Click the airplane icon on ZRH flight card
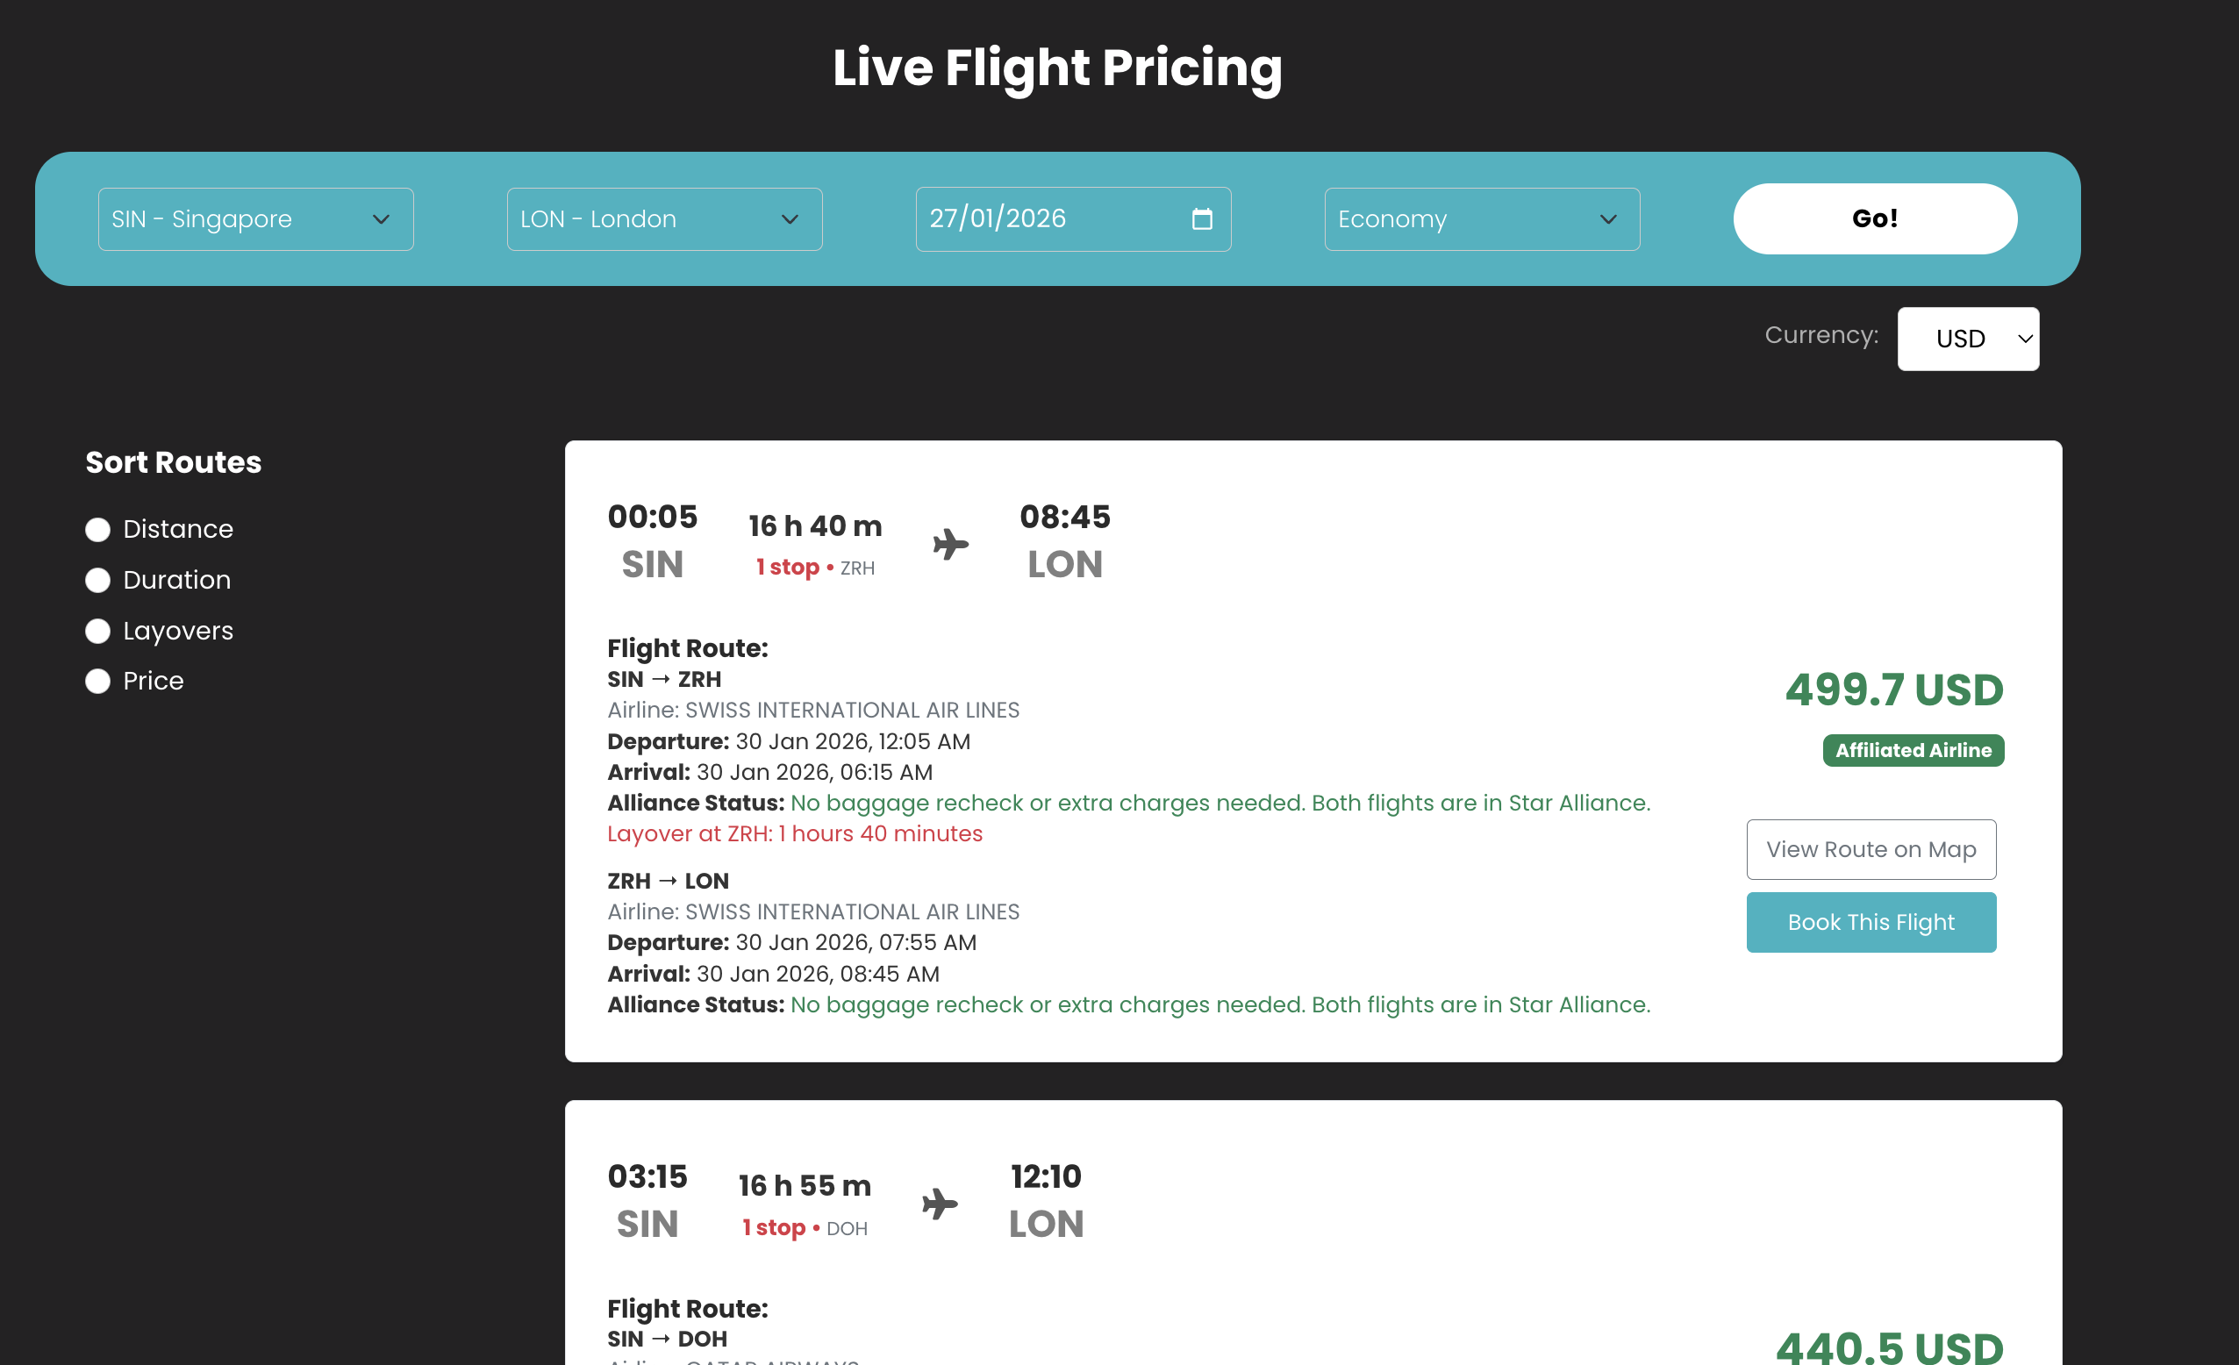Image resolution: width=2239 pixels, height=1365 pixels. click(950, 545)
